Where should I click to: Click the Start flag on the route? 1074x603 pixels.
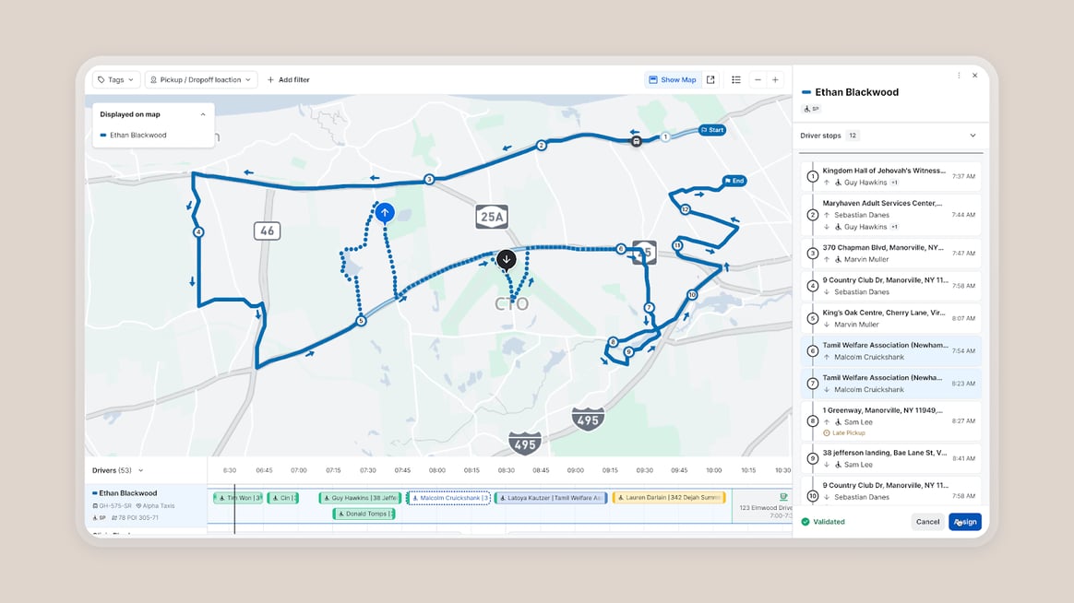pyautogui.click(x=711, y=130)
